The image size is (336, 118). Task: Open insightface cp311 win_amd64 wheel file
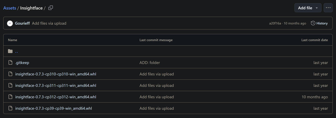click(56, 85)
